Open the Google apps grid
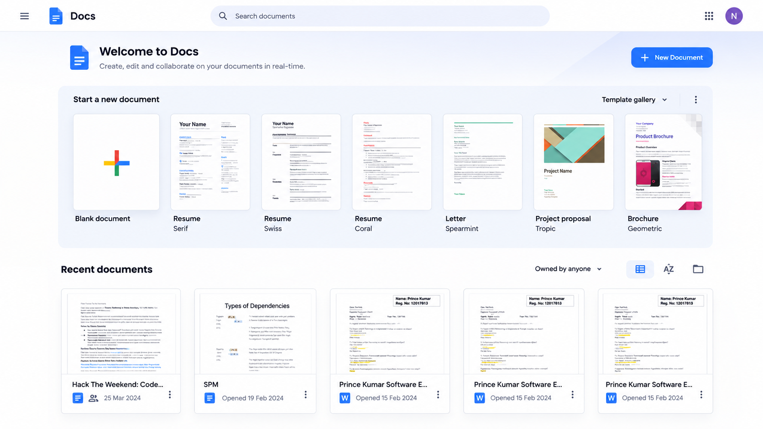Screen dimensions: 763x429 (x=709, y=16)
